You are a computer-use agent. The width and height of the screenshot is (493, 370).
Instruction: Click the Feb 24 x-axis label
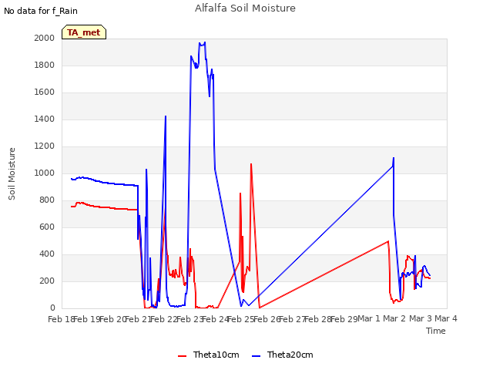click(216, 319)
